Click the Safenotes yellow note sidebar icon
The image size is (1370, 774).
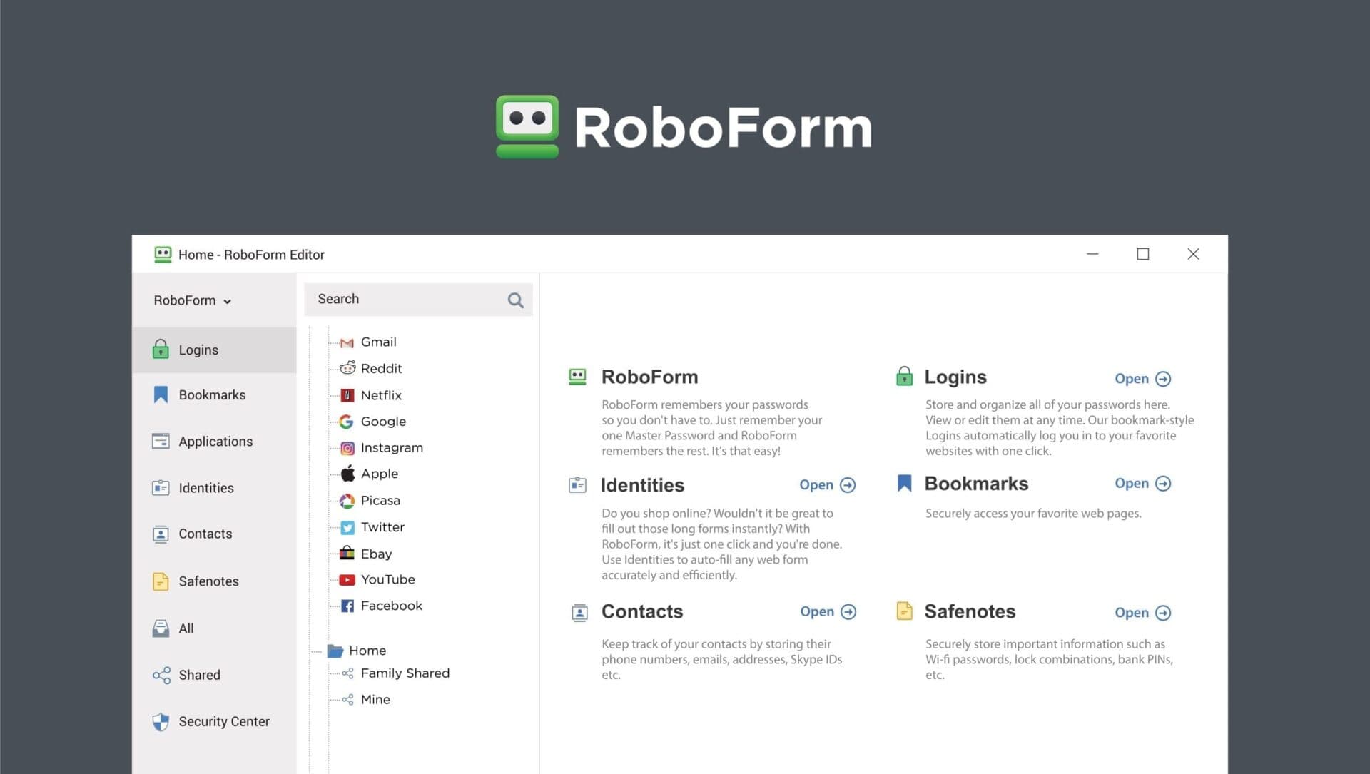tap(161, 581)
